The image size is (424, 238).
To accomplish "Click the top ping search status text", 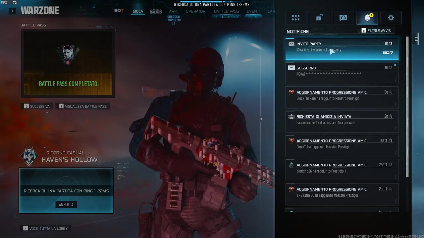I will point(212,5).
